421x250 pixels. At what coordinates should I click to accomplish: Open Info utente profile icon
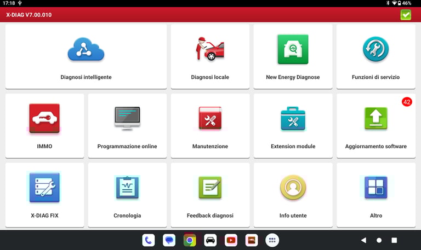click(x=293, y=187)
